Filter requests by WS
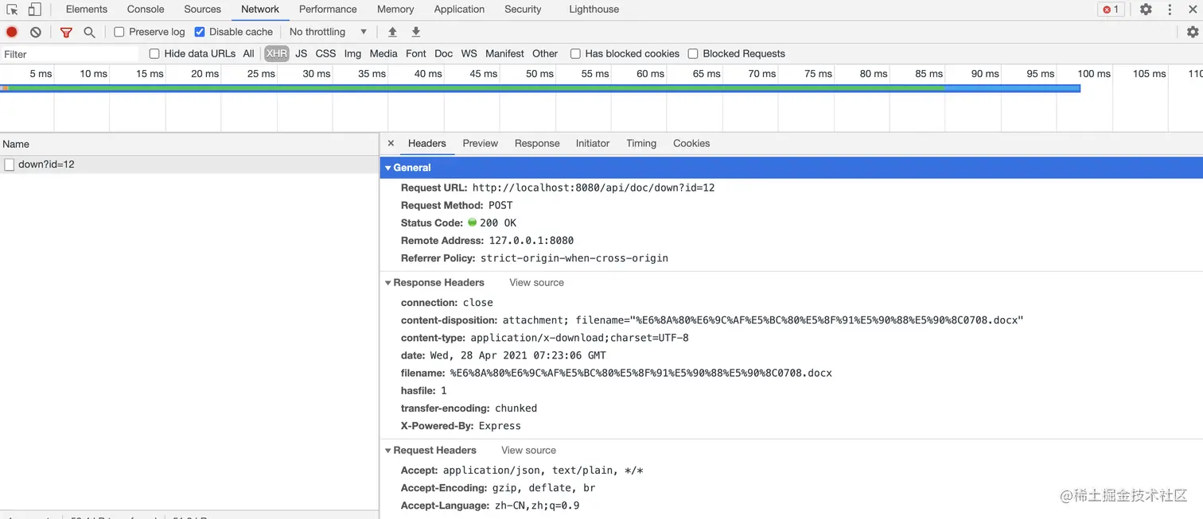The width and height of the screenshot is (1203, 519). point(469,53)
